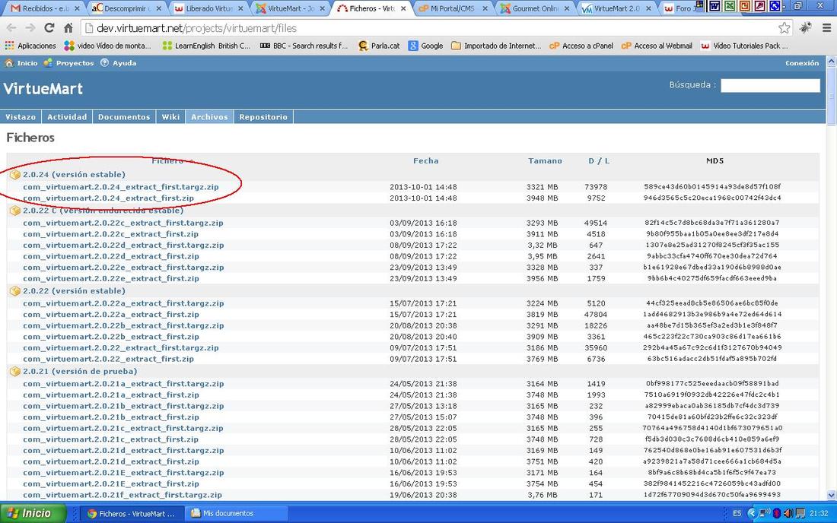This screenshot has width=837, height=523.
Task: Click taskbar clock showing 21:32
Action: coord(818,513)
